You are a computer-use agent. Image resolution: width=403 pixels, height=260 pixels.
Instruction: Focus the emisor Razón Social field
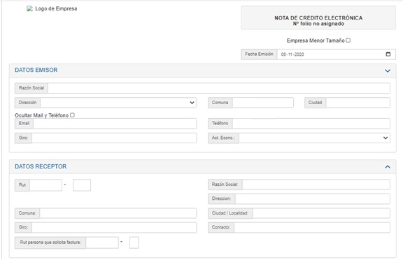(219, 88)
